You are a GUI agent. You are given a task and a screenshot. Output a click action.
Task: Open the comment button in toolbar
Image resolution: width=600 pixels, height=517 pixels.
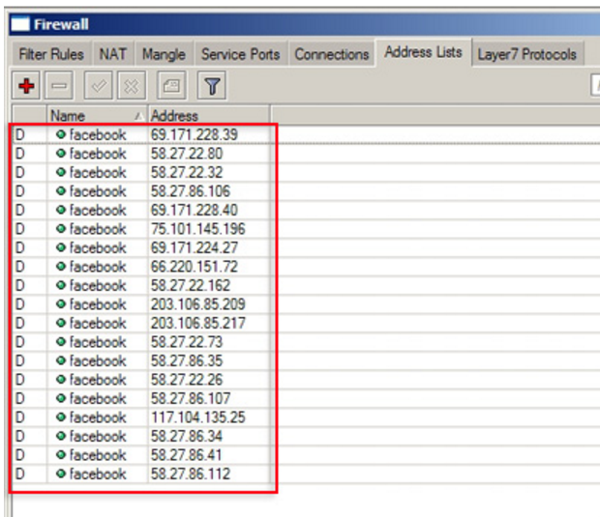[172, 86]
